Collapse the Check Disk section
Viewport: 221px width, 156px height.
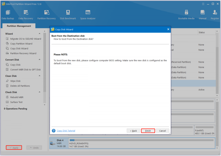tap(40, 92)
